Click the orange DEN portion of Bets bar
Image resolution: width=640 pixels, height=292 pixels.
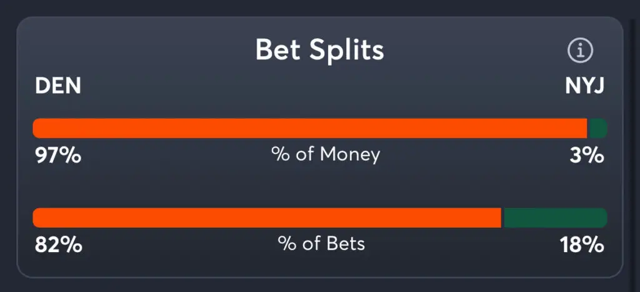tap(267, 218)
